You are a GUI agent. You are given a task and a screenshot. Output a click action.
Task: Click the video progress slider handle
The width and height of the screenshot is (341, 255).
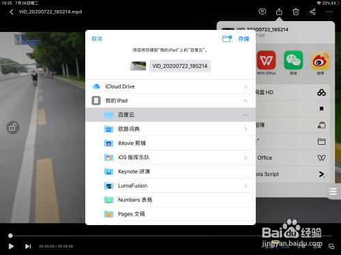pos(10,236)
